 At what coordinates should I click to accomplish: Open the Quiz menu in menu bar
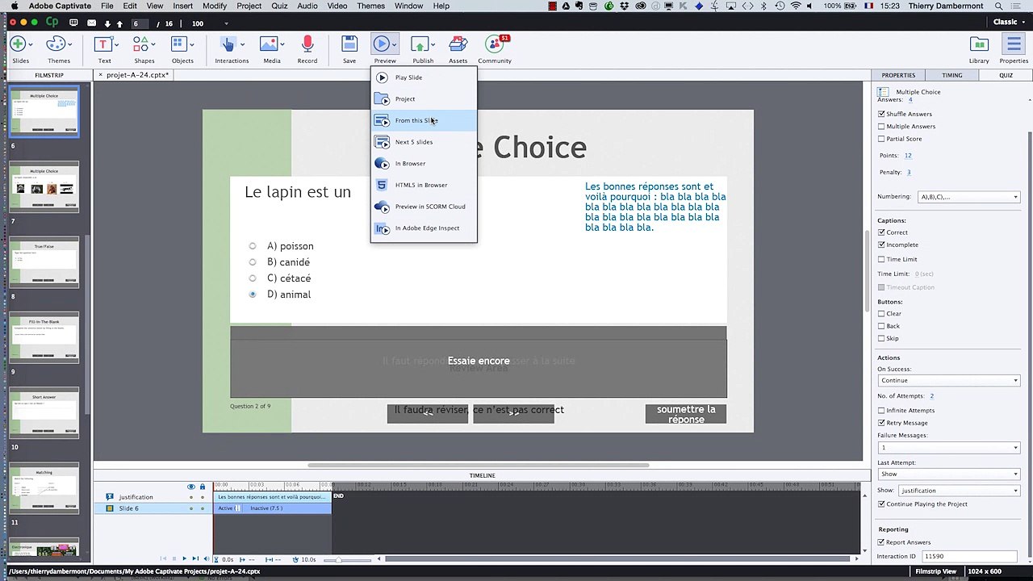point(279,6)
